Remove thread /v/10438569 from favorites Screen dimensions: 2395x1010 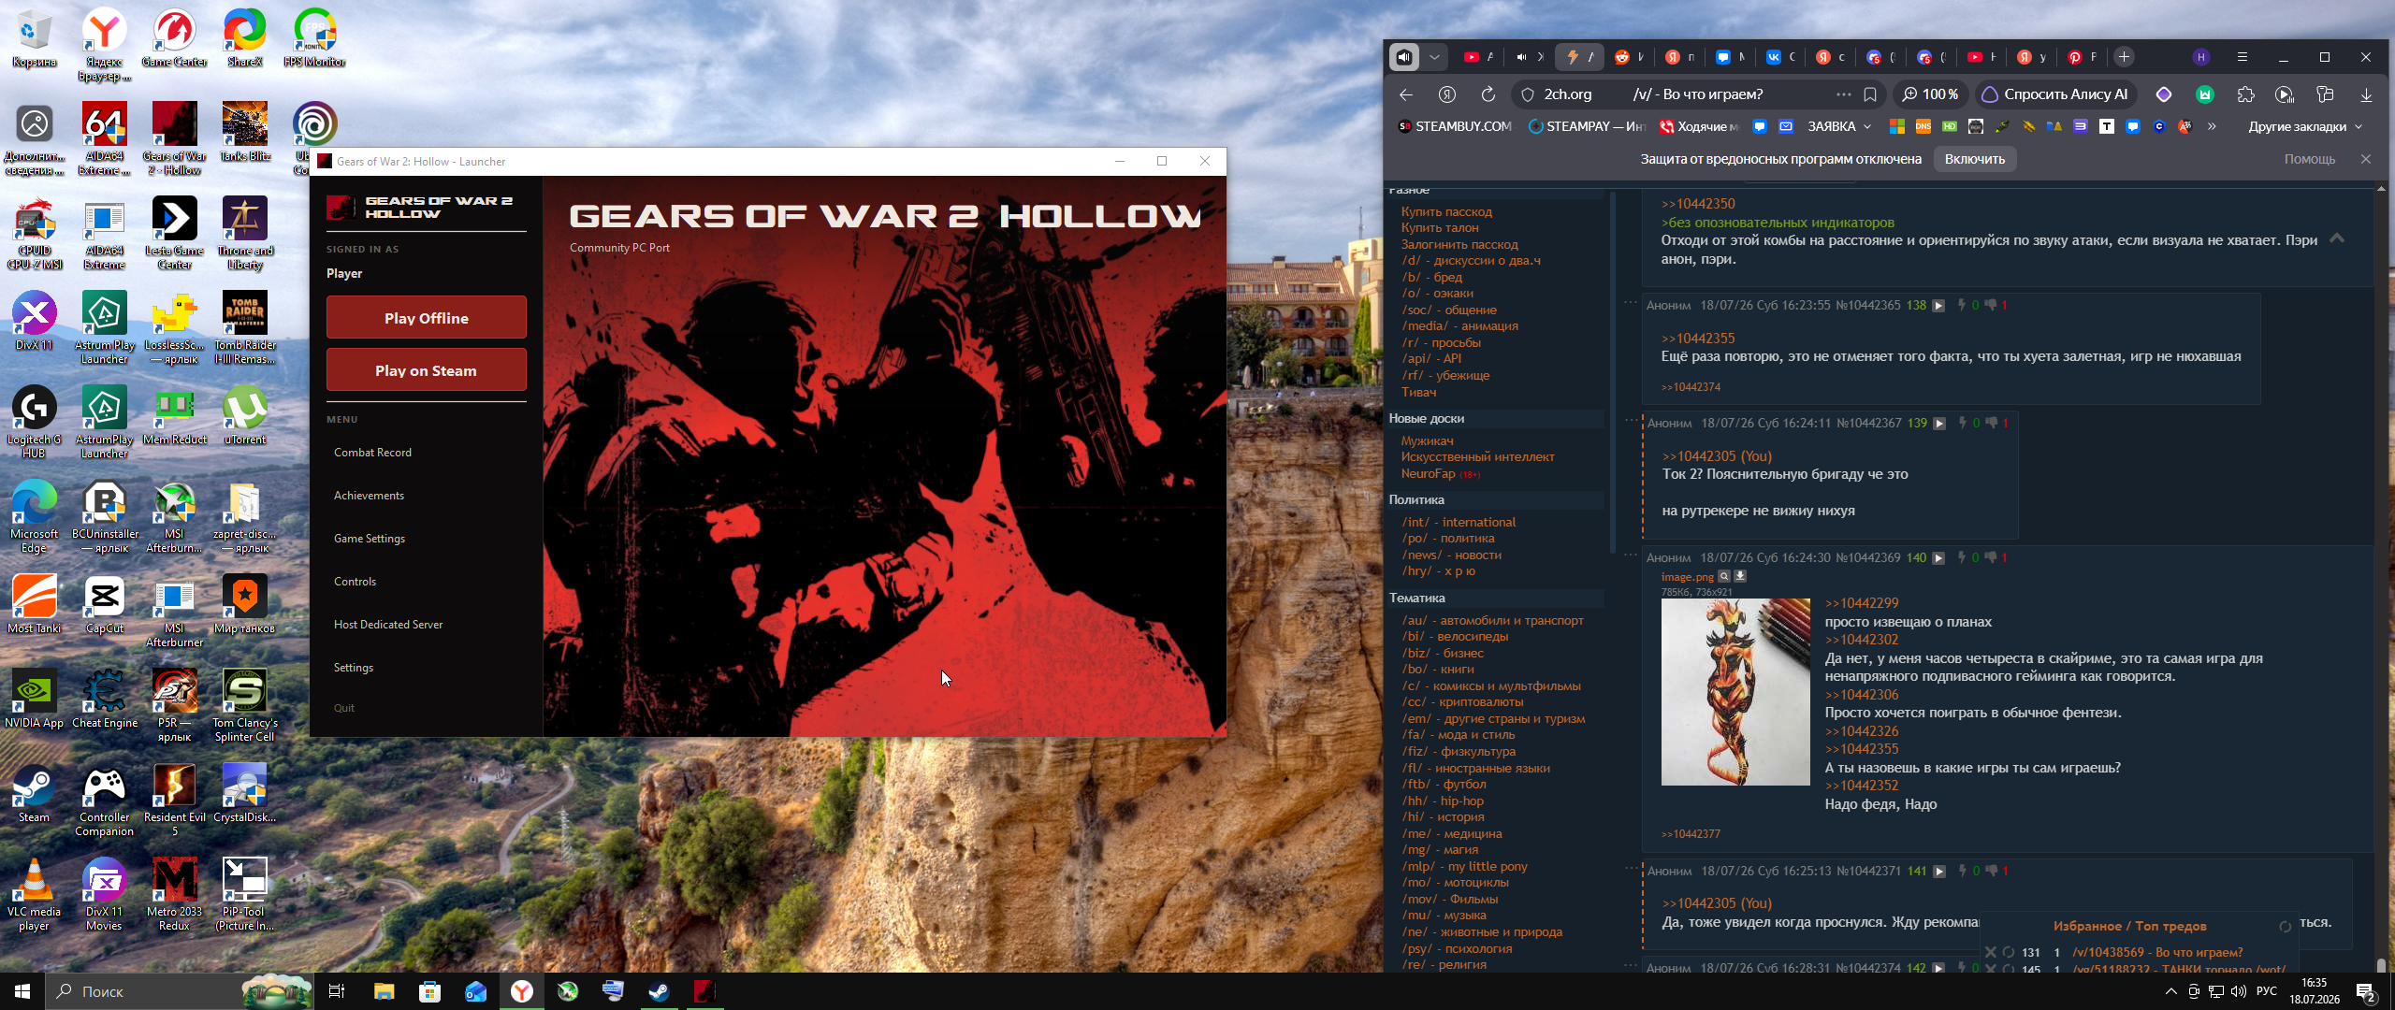1990,952
